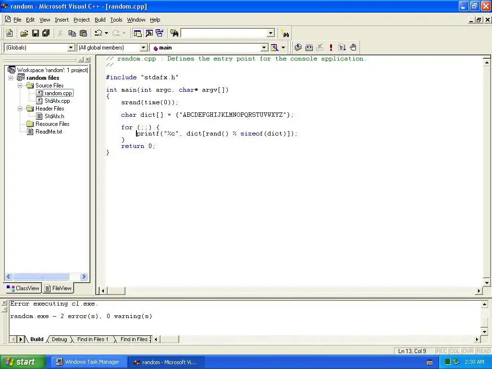Open the Edit menu
This screenshot has width=492, height=369.
(30, 20)
